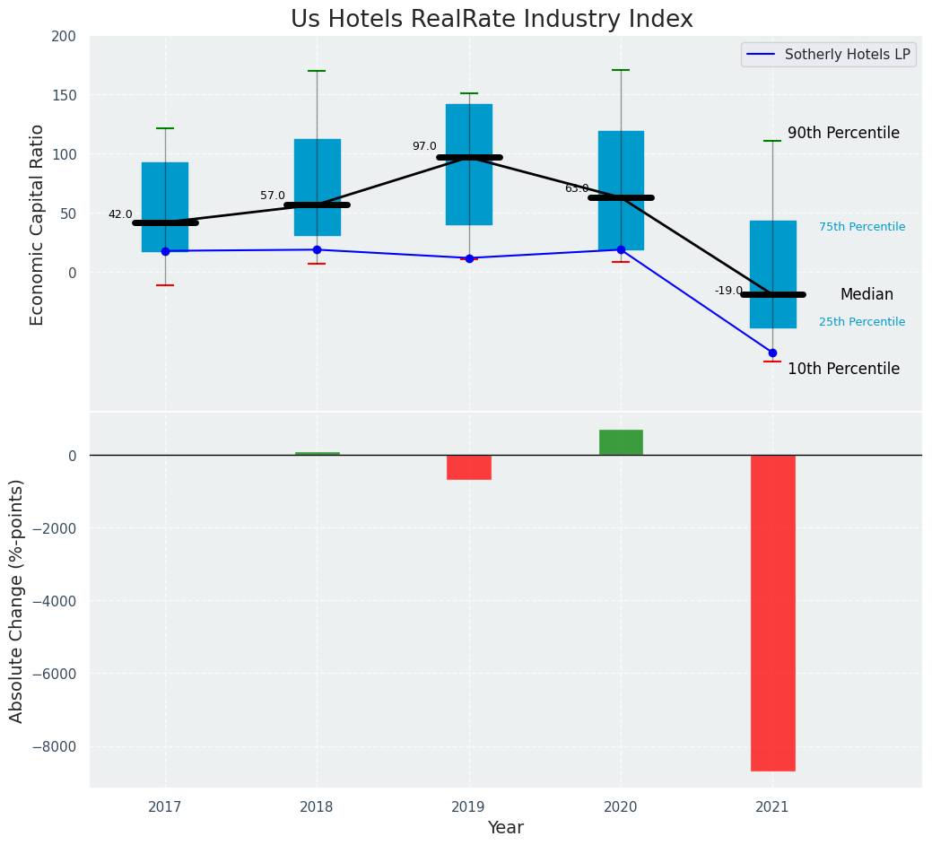Click the 90th Percentile annotation
Image resolution: width=932 pixels, height=845 pixels.
pos(843,134)
